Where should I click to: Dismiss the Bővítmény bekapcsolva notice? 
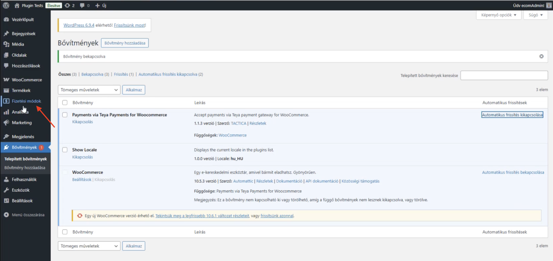pyautogui.click(x=541, y=56)
